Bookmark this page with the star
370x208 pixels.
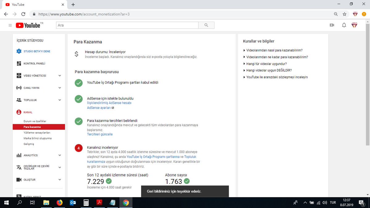[344, 14]
